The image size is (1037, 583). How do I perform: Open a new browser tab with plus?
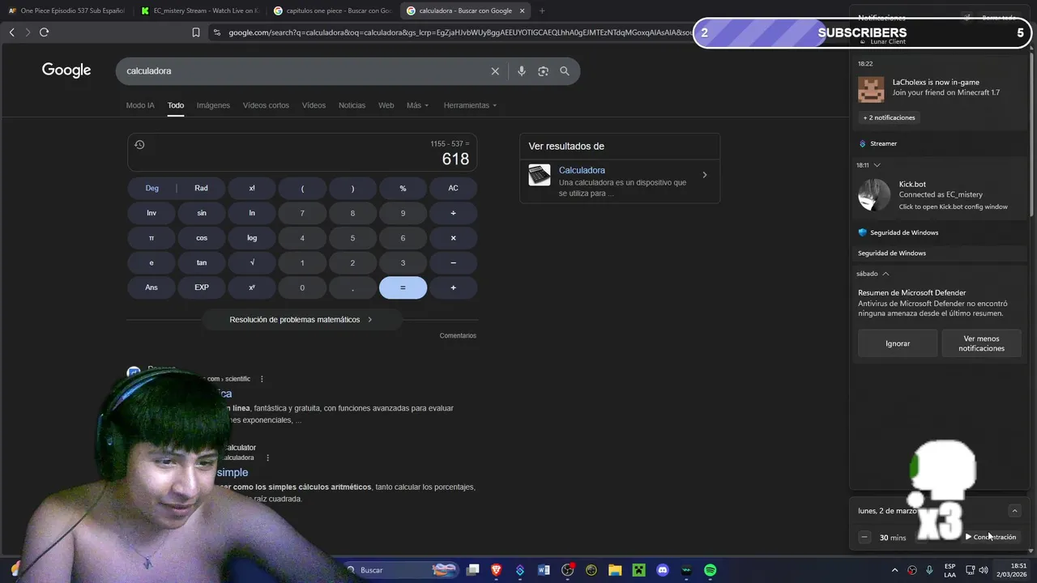pos(542,11)
